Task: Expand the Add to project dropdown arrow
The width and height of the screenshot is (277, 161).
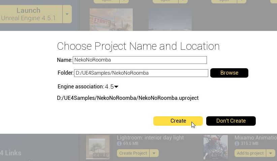Action: pos(271,153)
